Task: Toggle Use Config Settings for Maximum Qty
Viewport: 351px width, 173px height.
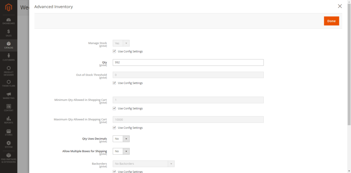Action: coord(114,128)
